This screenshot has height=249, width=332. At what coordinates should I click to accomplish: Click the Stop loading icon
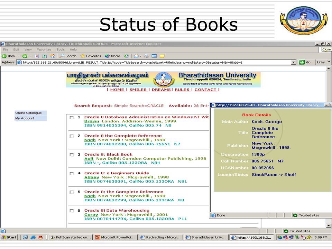(x=37, y=56)
